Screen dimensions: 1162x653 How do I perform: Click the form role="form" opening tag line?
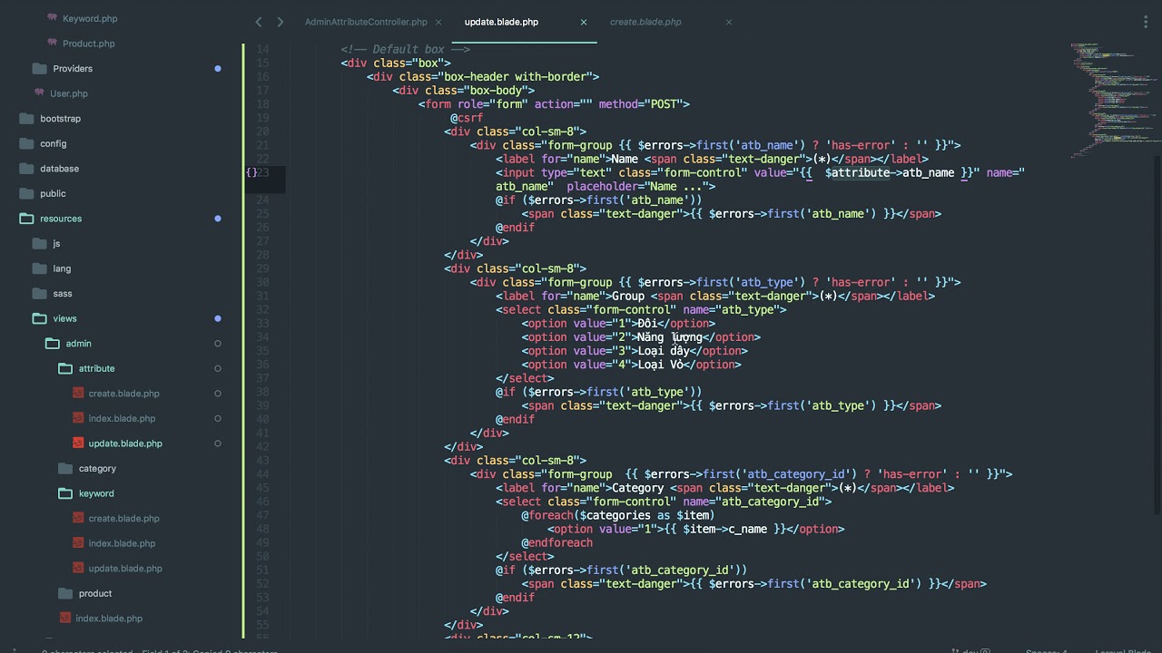coord(554,104)
